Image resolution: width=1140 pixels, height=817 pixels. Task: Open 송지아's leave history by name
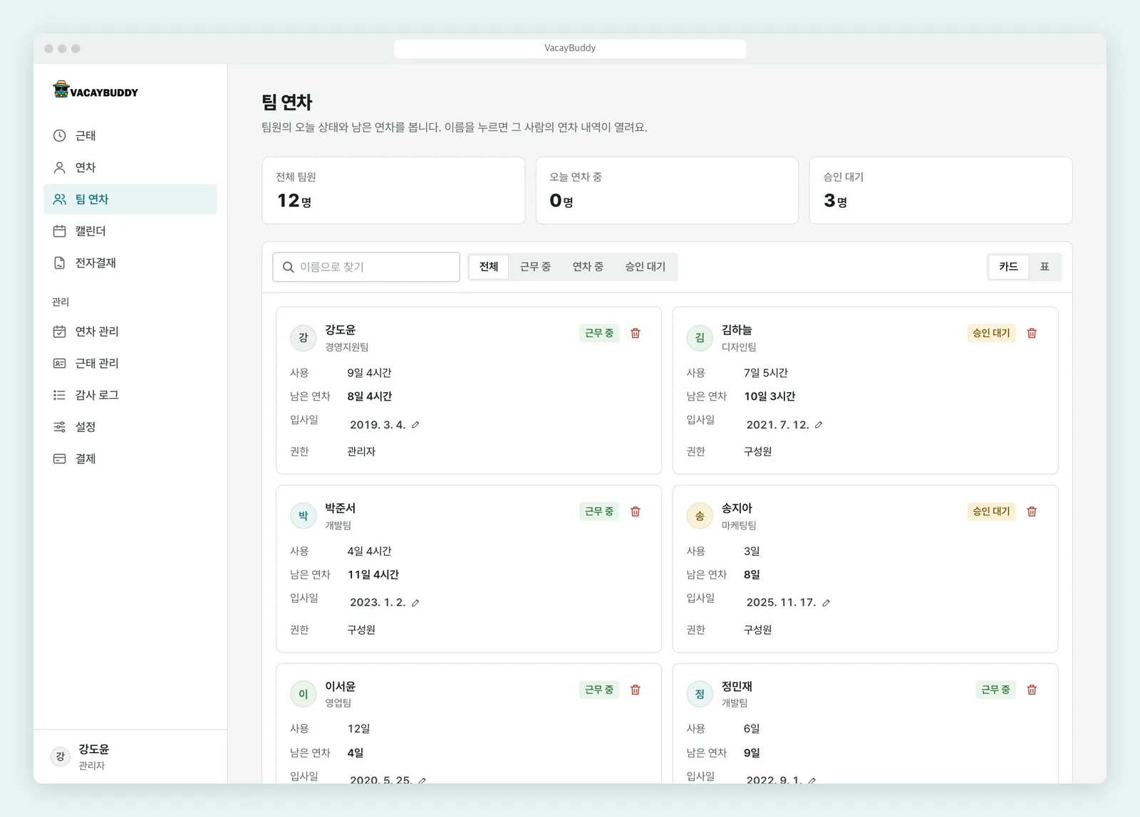tap(737, 508)
